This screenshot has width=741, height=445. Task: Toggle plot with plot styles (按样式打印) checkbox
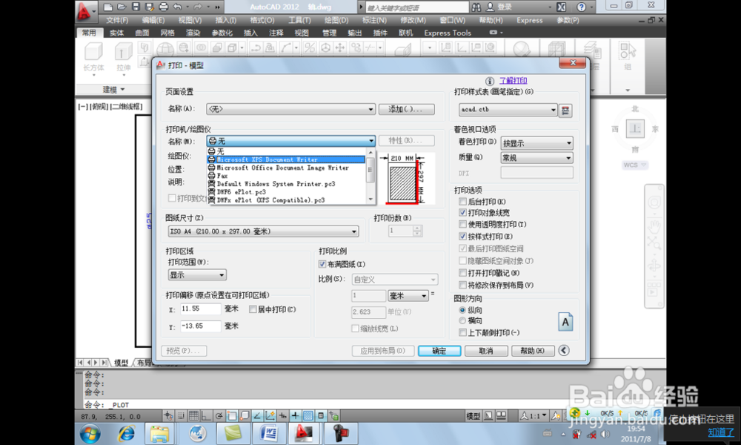(x=462, y=236)
